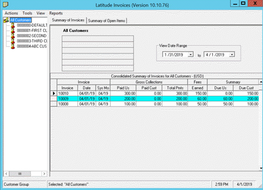Switch to Summary of Invoices tab
This screenshot has height=190, width=263.
click(x=68, y=20)
